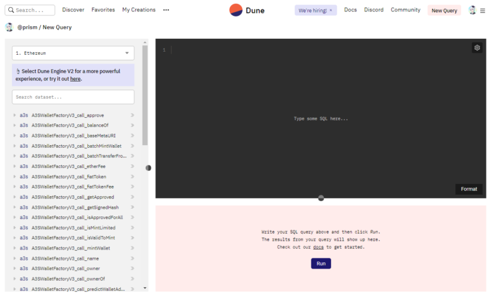Viewport: 489px width, 296px height.
Task: Open editor settings gear icon
Action: click(477, 48)
